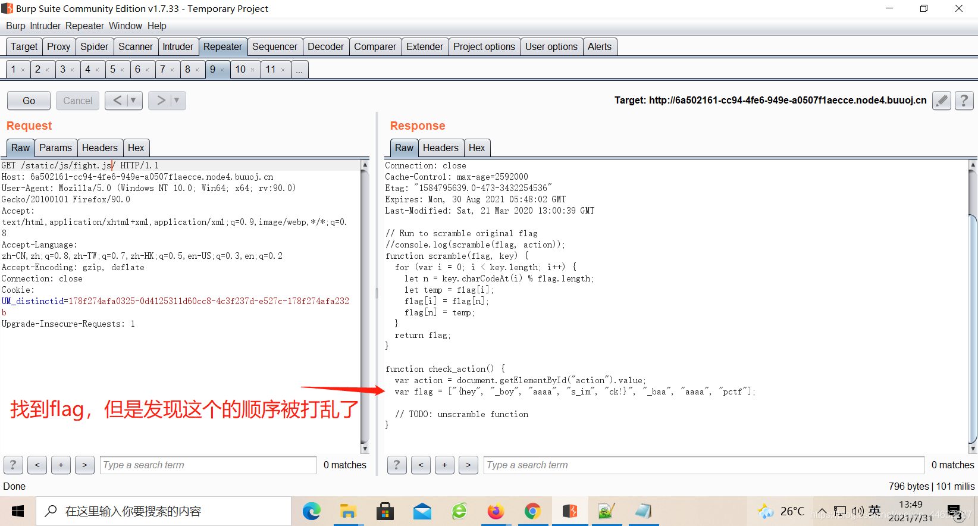Select the Decoder tab

(326, 46)
